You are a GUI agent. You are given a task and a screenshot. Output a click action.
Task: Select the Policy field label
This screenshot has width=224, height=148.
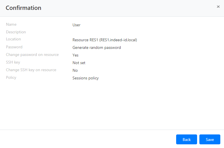[11, 78]
